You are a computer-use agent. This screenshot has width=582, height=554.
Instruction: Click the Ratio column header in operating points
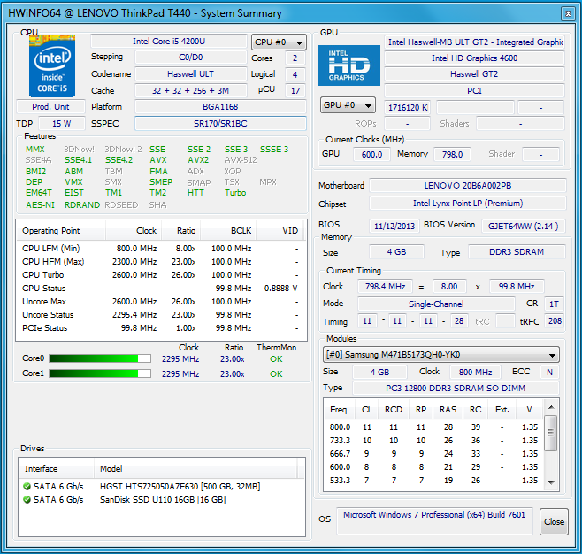click(181, 231)
